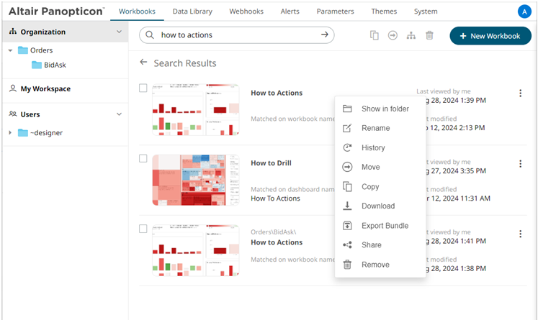
Task: Select the first How to Actions checkbox
Action: (x=143, y=88)
